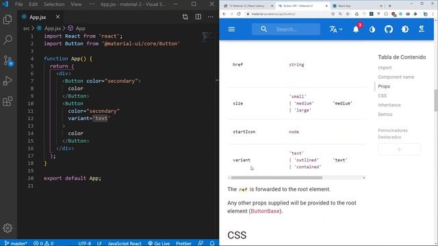
Task: Open the browser zoom magnifier icon
Action: (340, 14)
